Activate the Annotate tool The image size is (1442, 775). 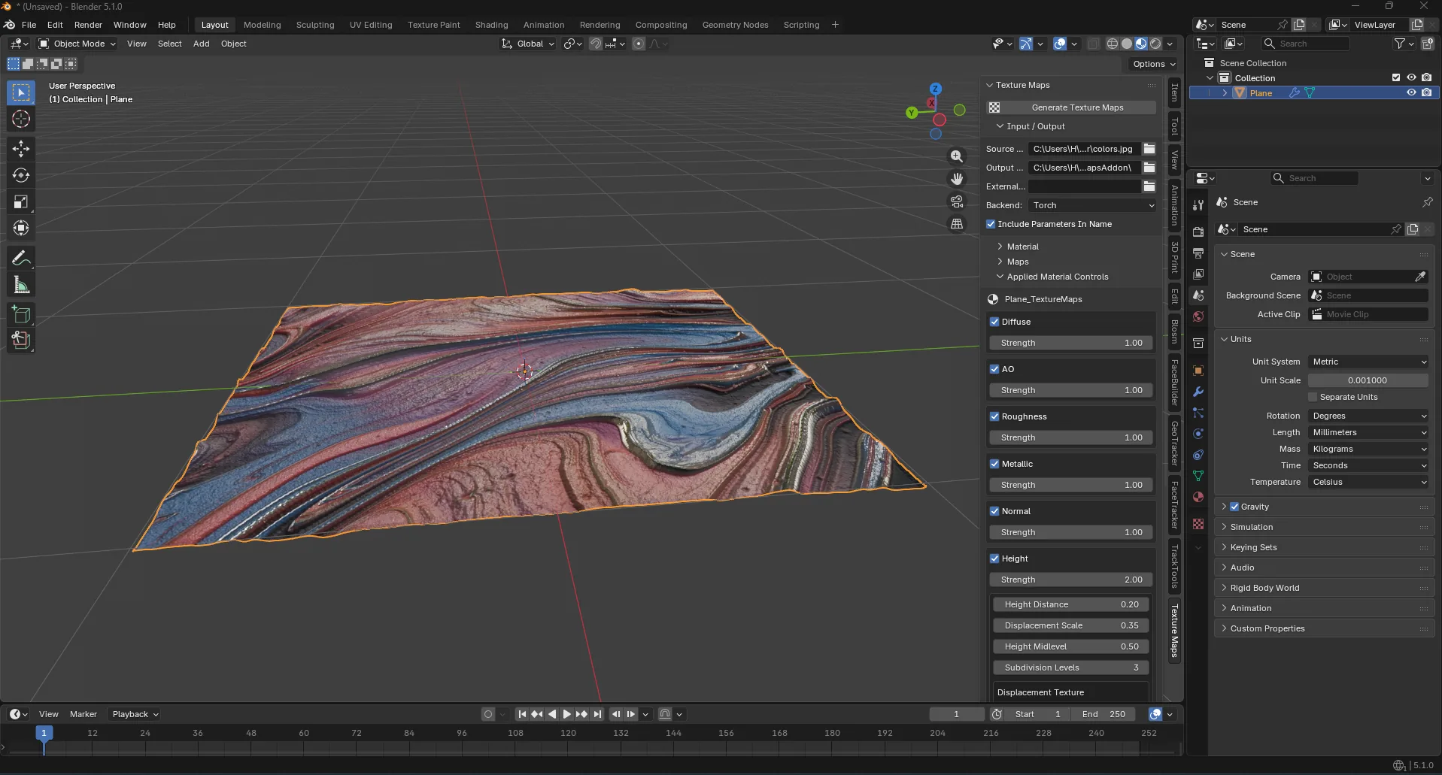coord(21,259)
